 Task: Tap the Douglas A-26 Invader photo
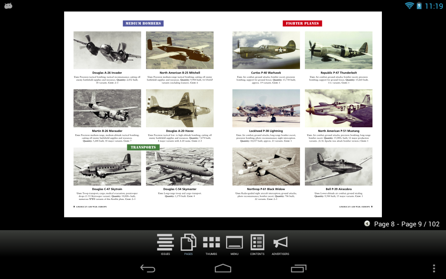click(x=107, y=50)
